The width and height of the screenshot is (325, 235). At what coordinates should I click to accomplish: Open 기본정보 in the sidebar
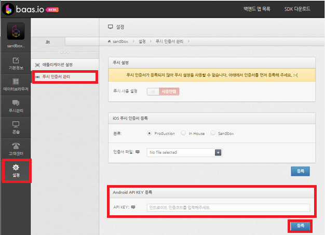tap(16, 63)
